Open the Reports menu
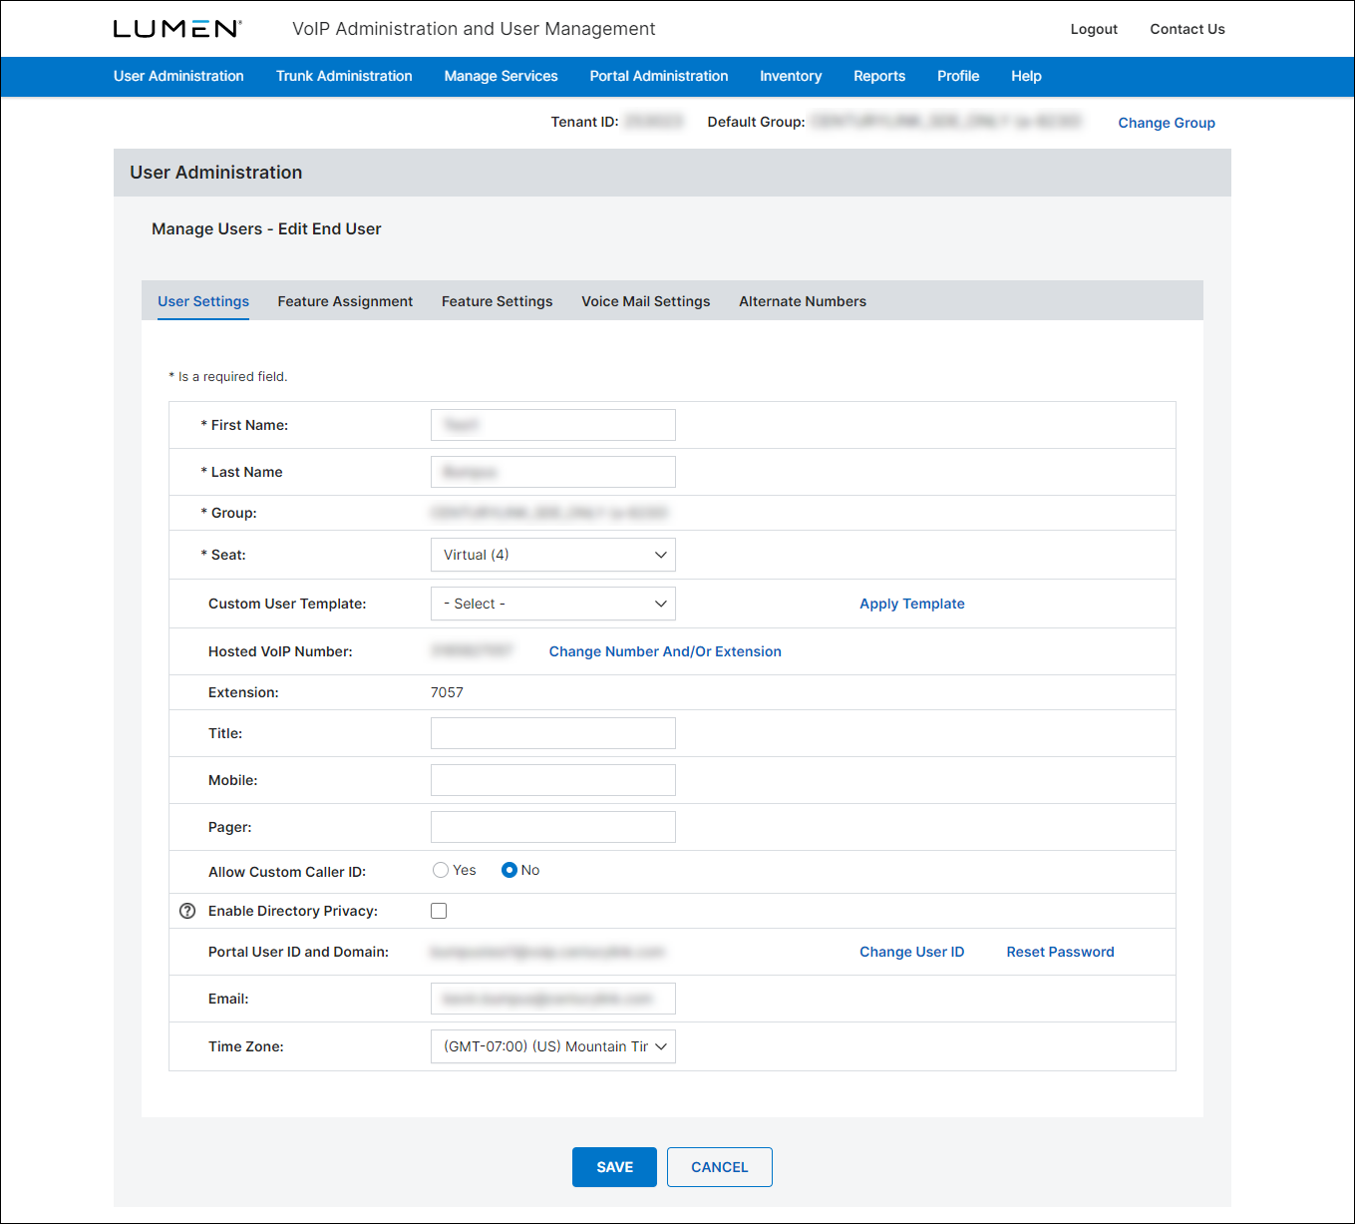Image resolution: width=1355 pixels, height=1224 pixels. coord(878,76)
